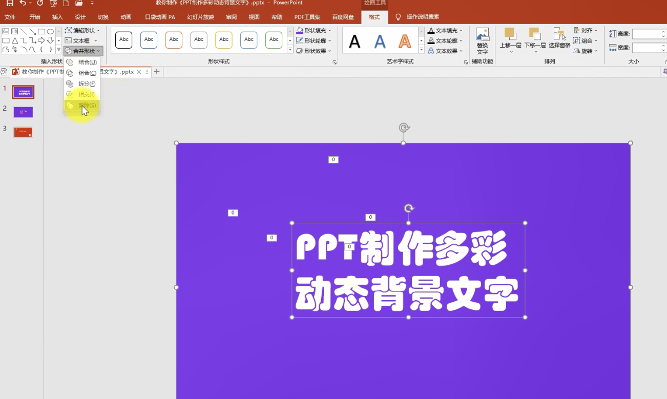Screen dimensions: 667x399
Task: Open the Text Box (文本框) dropdown
Action: tap(81, 40)
